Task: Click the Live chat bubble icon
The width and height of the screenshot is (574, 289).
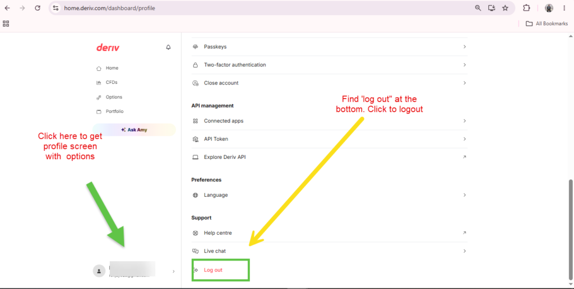Action: click(196, 251)
